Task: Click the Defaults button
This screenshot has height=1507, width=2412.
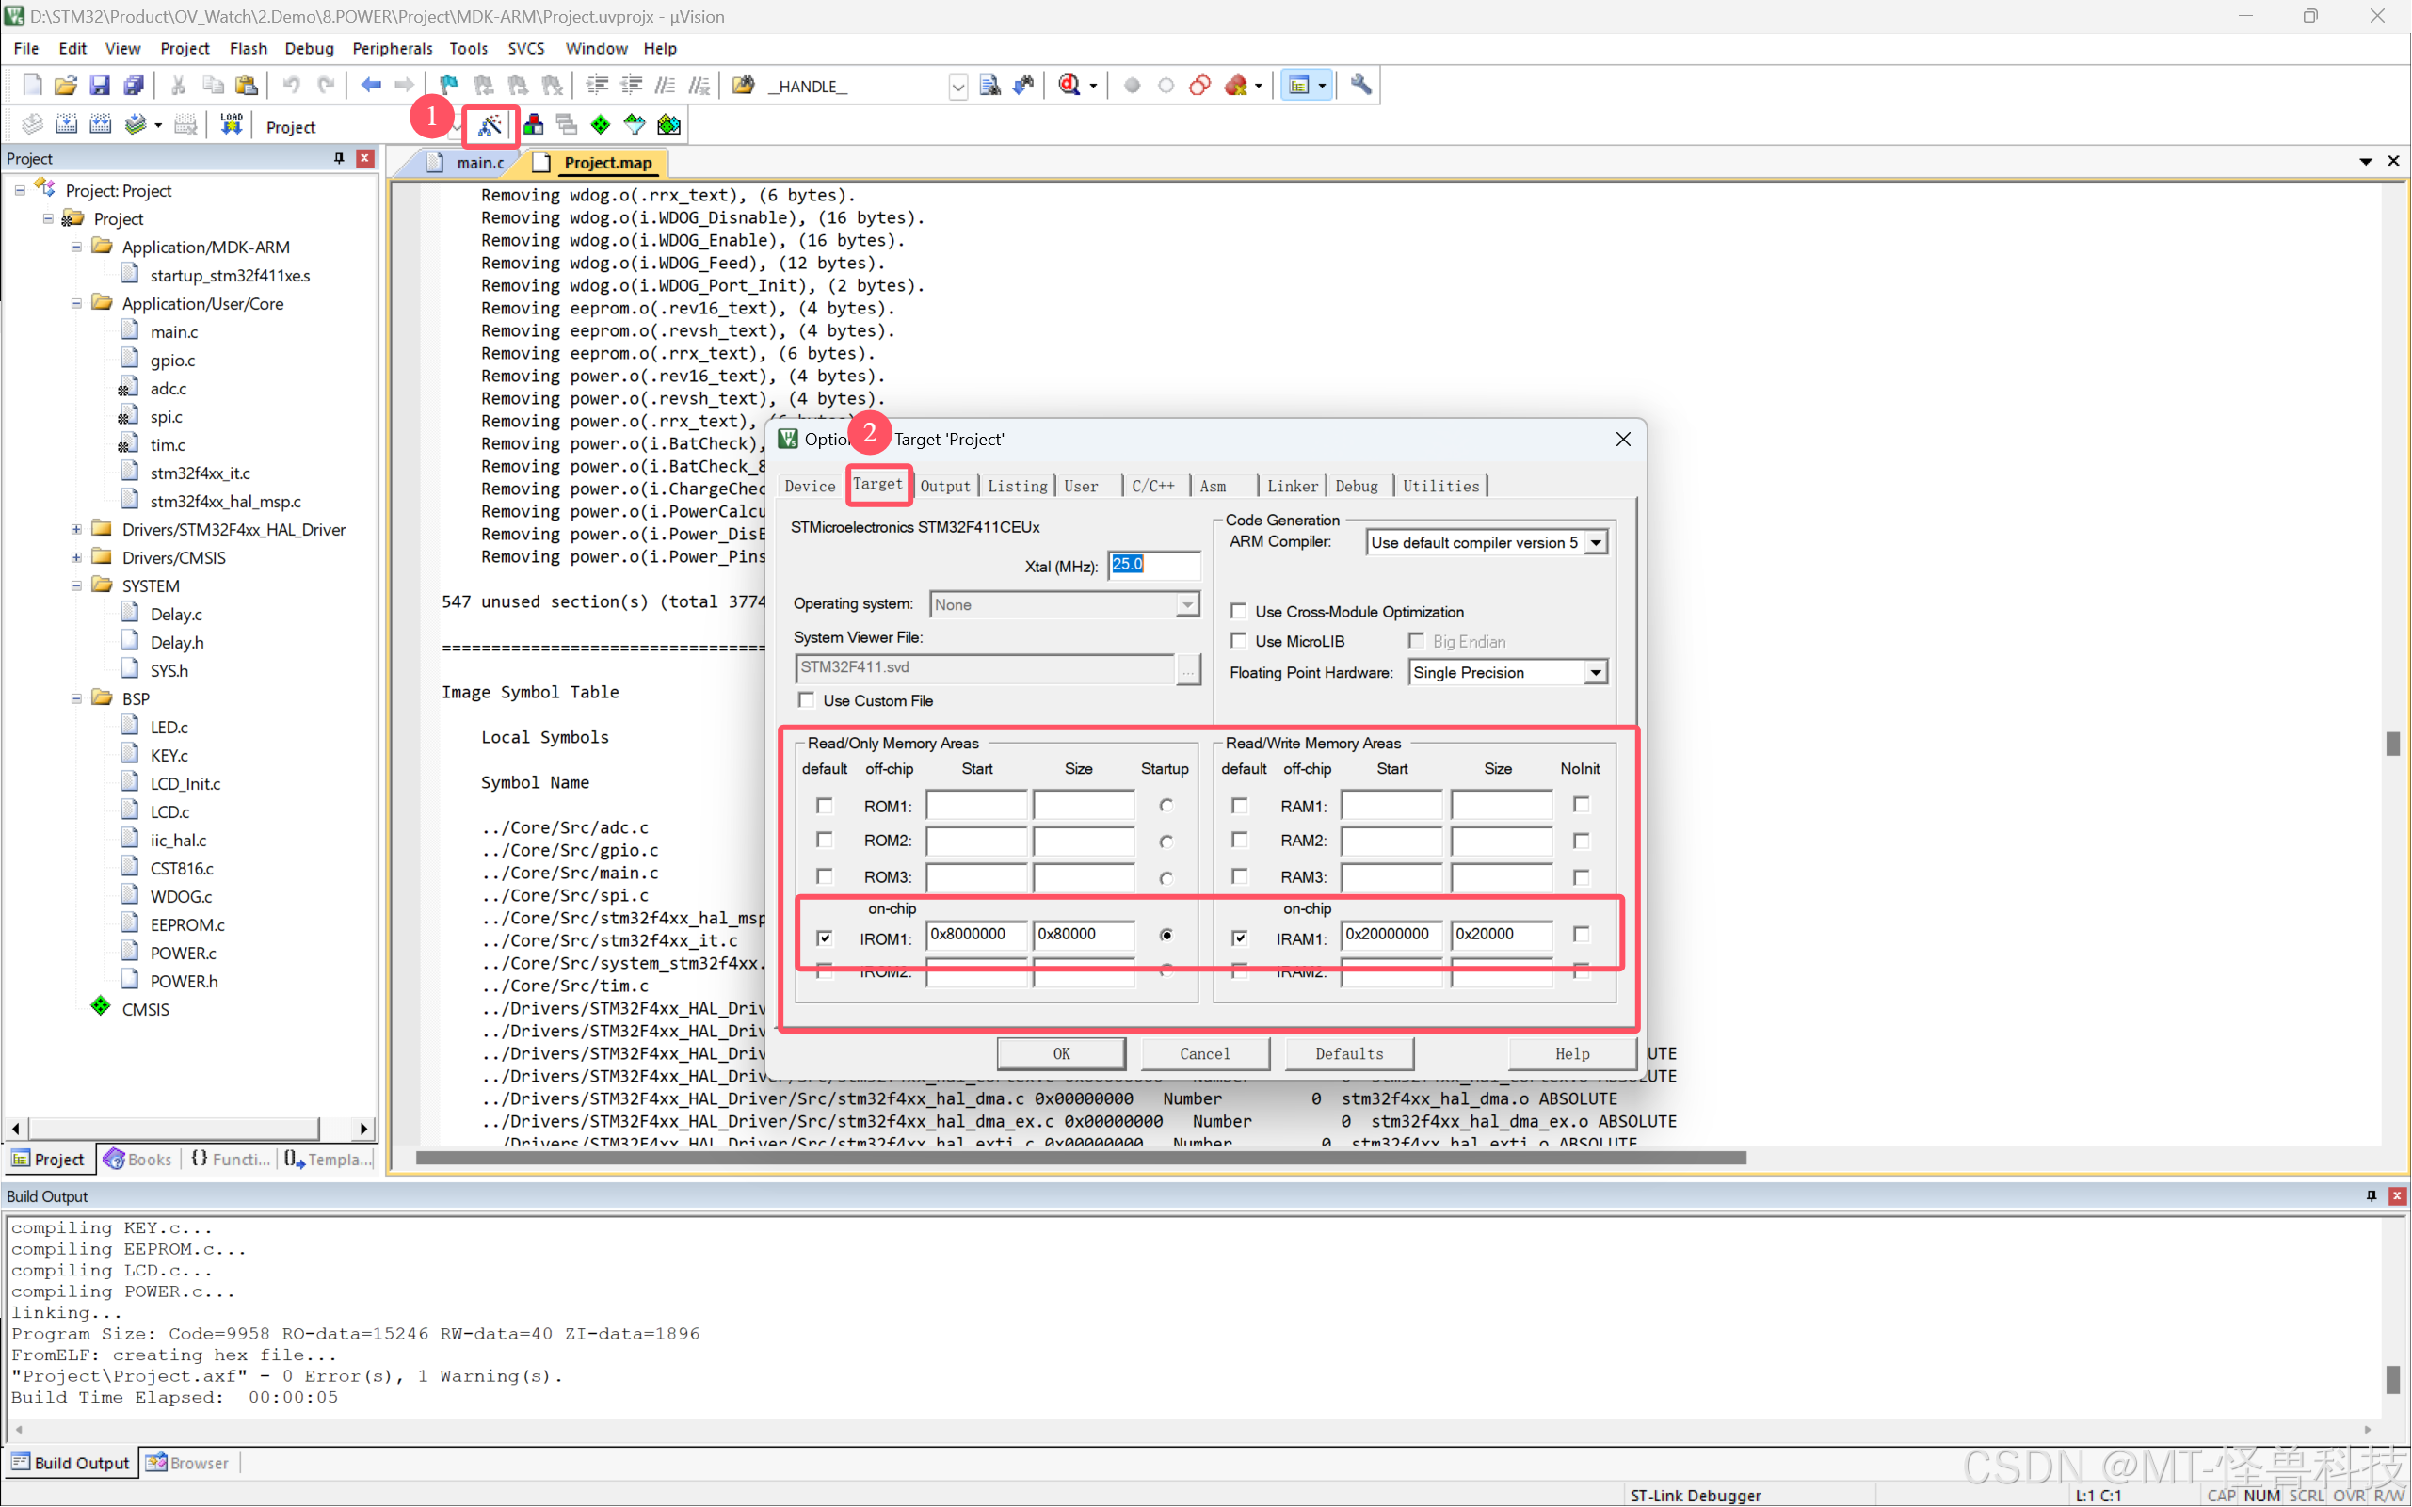Action: [x=1348, y=1053]
